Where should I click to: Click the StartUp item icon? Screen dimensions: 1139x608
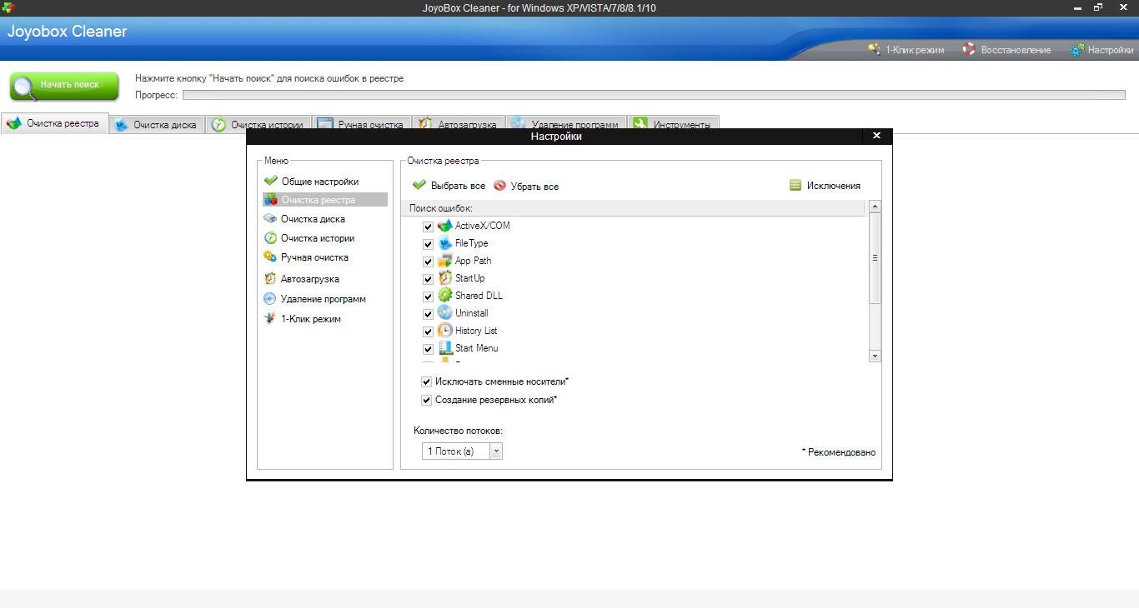click(x=445, y=278)
